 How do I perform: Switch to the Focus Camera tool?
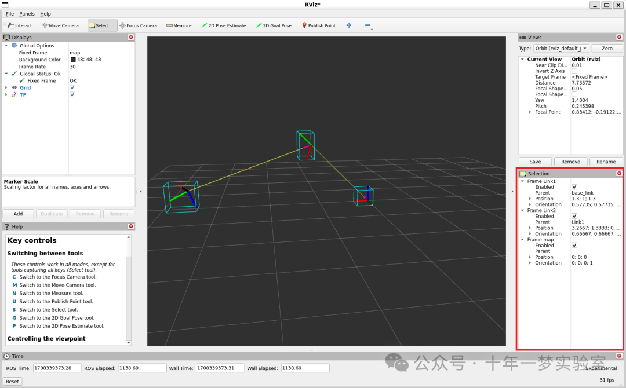(x=138, y=25)
